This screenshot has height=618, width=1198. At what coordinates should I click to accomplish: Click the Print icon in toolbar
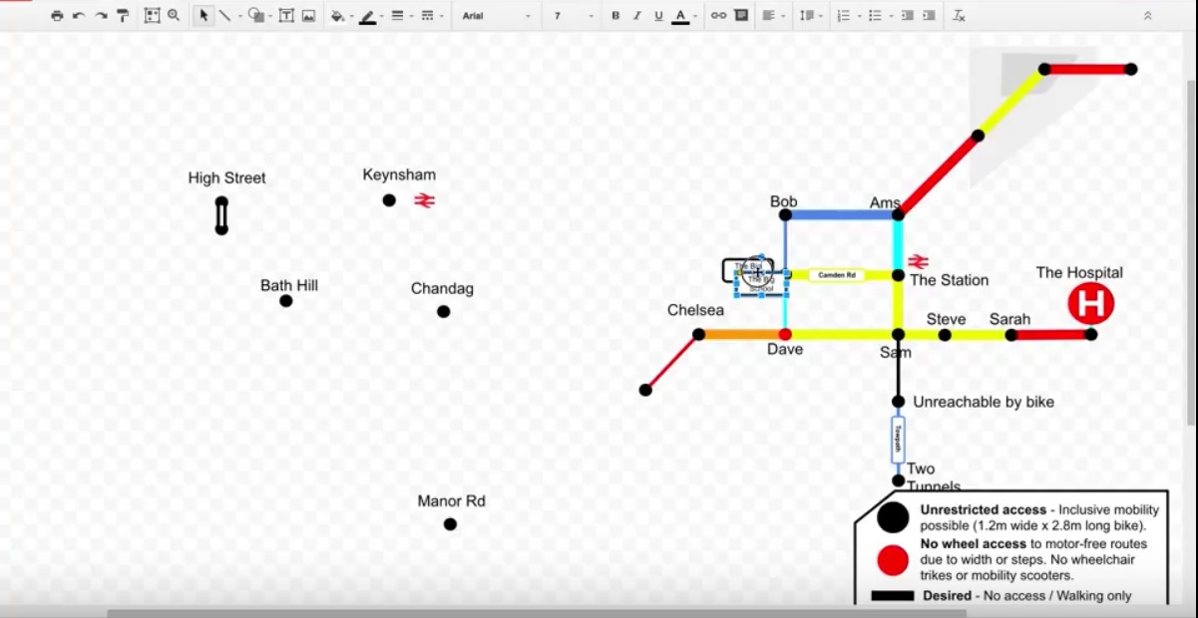click(x=57, y=16)
